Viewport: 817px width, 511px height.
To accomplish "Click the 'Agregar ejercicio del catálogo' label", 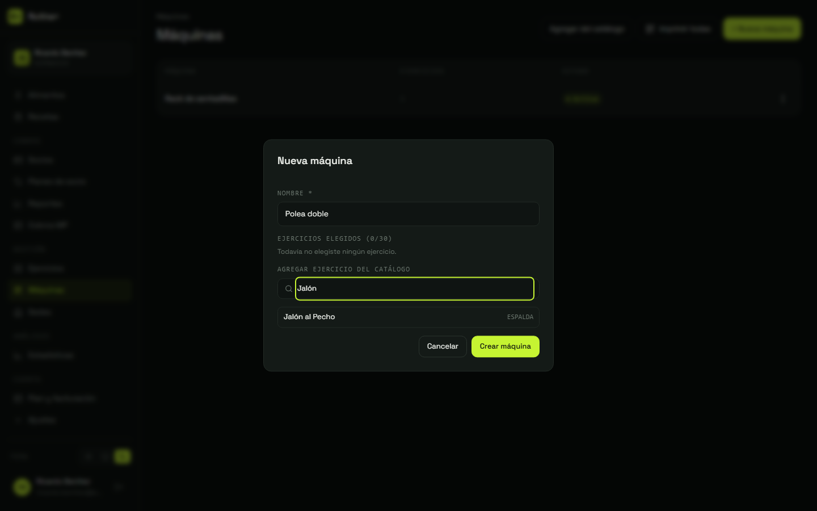I will [343, 269].
